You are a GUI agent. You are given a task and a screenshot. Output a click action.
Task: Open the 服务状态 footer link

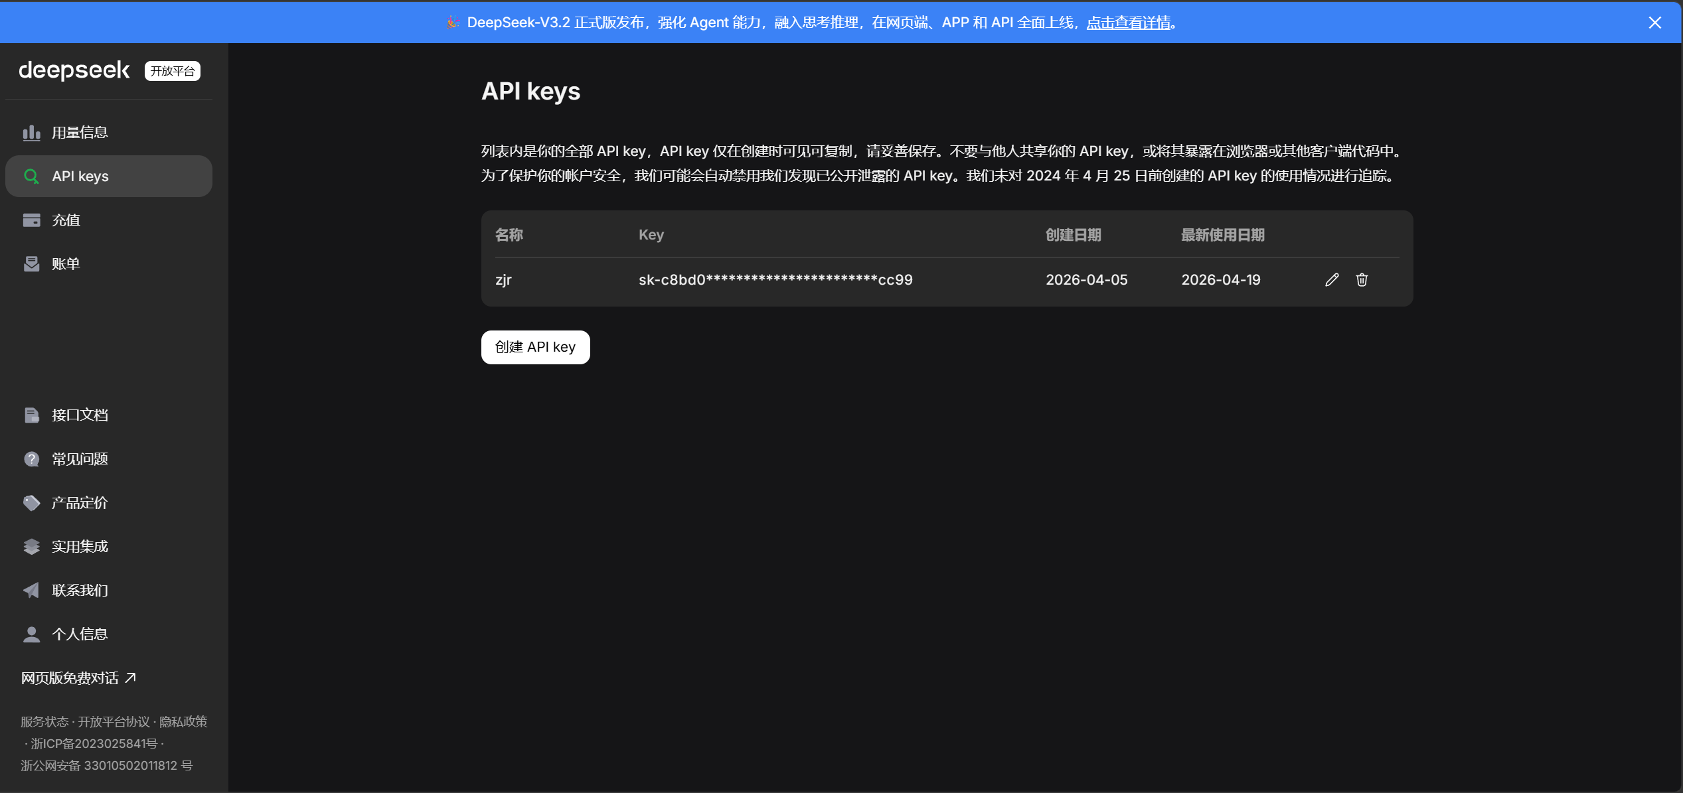pyautogui.click(x=44, y=721)
